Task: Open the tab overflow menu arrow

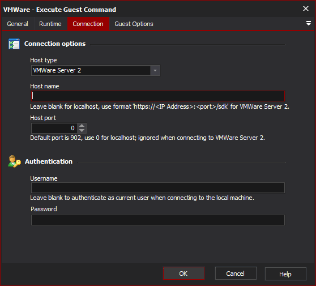Action: (x=308, y=23)
